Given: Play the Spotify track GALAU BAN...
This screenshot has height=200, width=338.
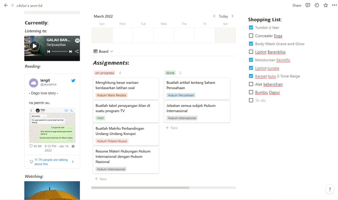Looking at the screenshot, I should pos(34,46).
